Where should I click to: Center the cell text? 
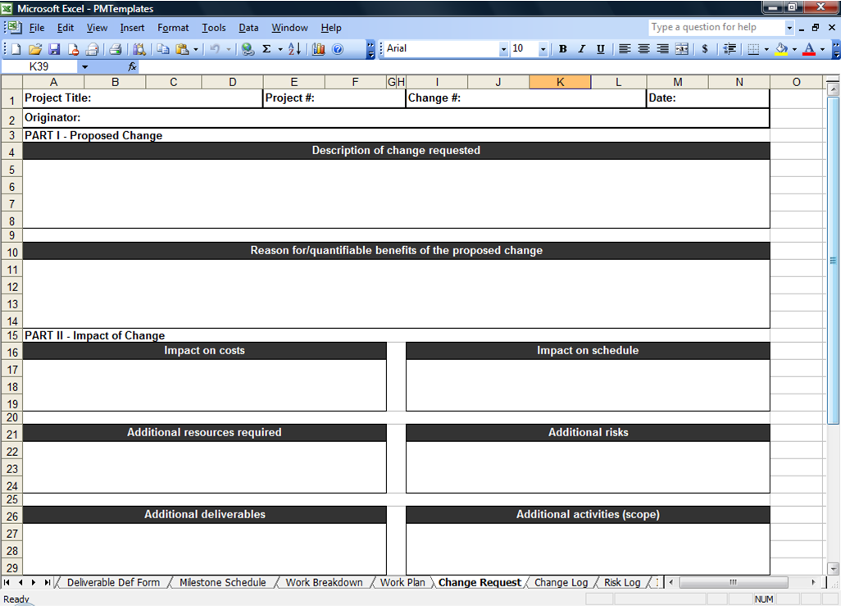tap(643, 49)
